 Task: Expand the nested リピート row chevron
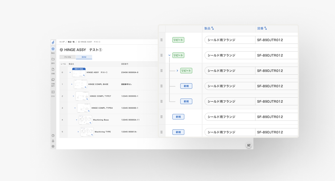pos(177,71)
